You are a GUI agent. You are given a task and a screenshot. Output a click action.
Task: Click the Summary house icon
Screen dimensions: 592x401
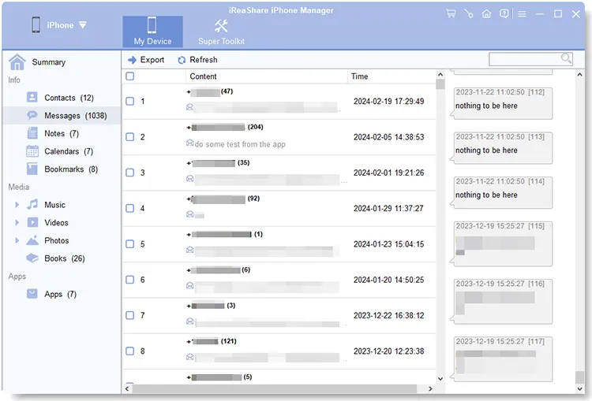17,62
